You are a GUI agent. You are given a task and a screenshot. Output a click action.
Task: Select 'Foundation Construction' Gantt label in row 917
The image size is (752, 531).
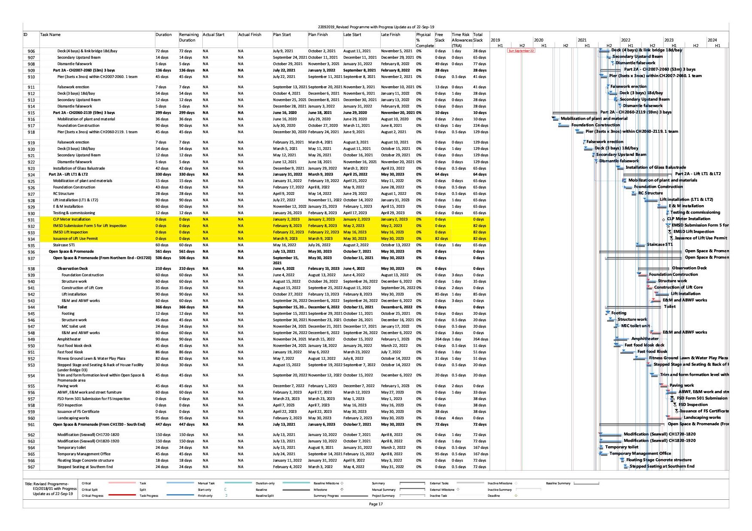coord(596,125)
